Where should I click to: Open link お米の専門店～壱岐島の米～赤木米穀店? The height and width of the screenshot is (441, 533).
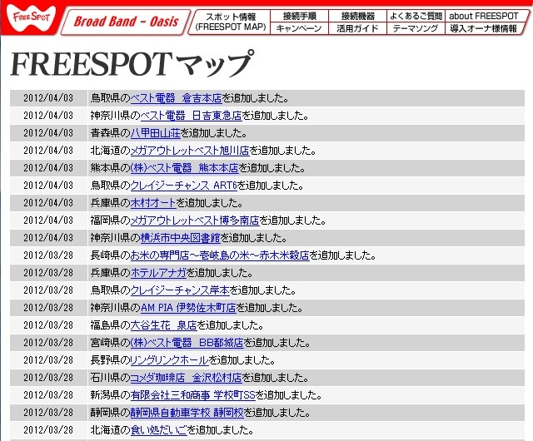[x=220, y=255]
